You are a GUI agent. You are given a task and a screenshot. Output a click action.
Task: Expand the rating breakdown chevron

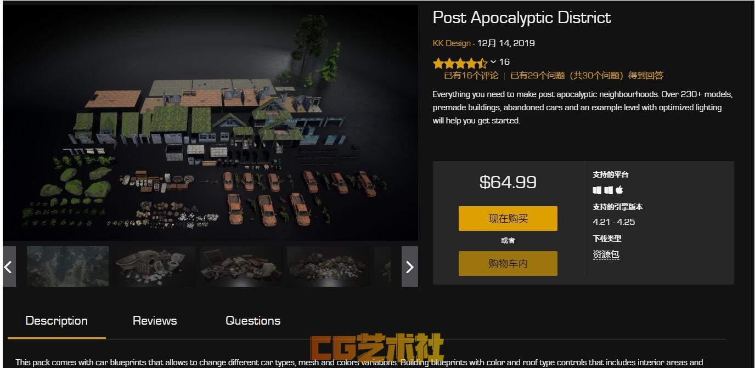[x=493, y=62]
